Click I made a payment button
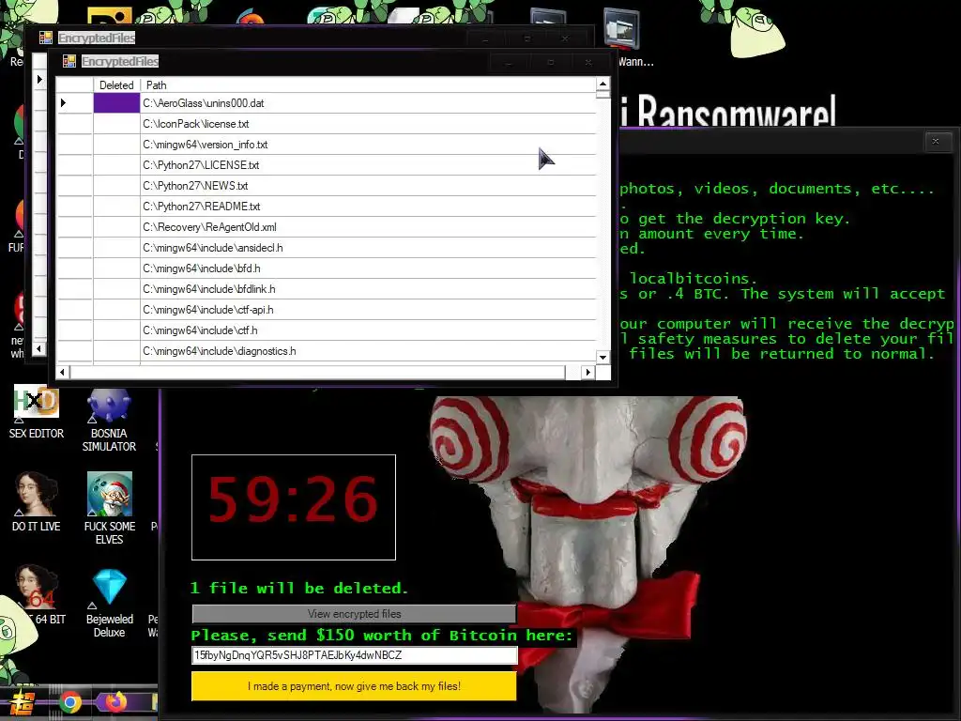This screenshot has width=961, height=721. click(354, 686)
